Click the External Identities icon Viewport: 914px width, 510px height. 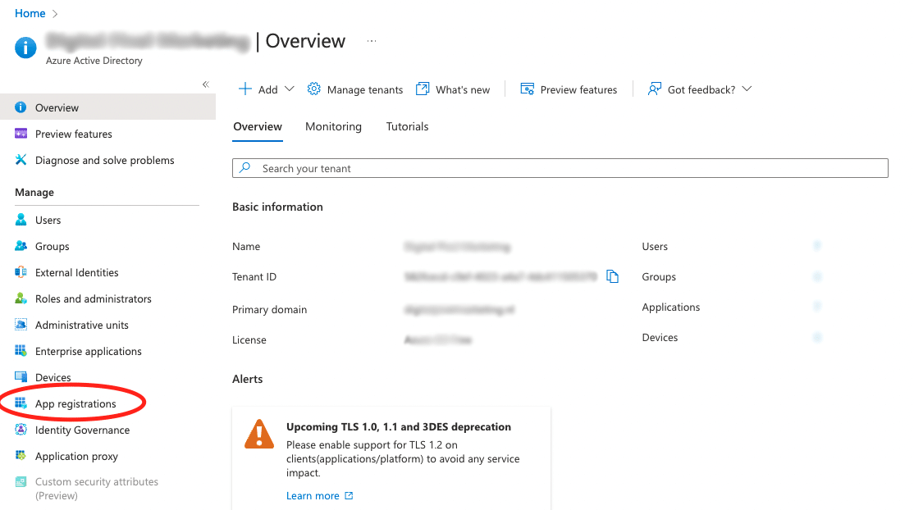tap(21, 272)
